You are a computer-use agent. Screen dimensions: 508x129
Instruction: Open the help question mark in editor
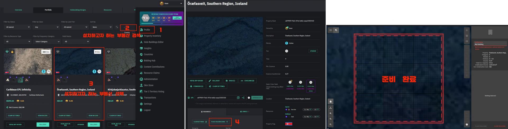467,125
